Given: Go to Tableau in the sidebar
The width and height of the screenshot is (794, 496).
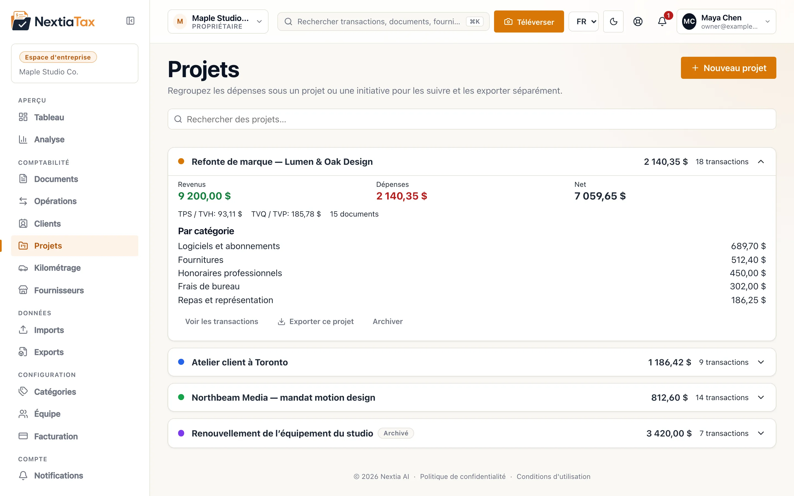Looking at the screenshot, I should click(74, 117).
